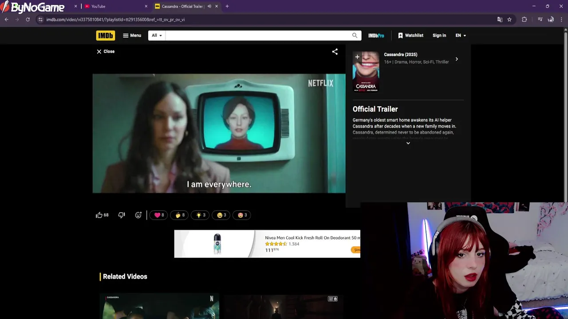Image resolution: width=568 pixels, height=319 pixels.
Task: Expand the Official Trailer description
Action: coord(408,143)
